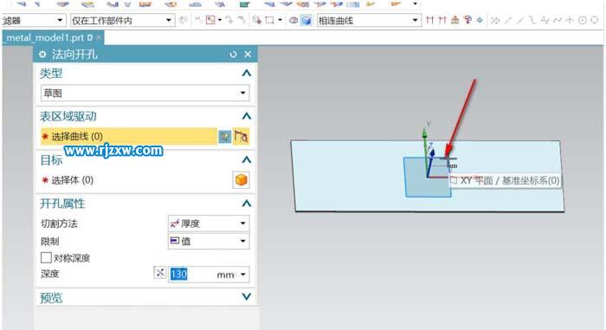Click the orange cube select body icon

tap(242, 180)
